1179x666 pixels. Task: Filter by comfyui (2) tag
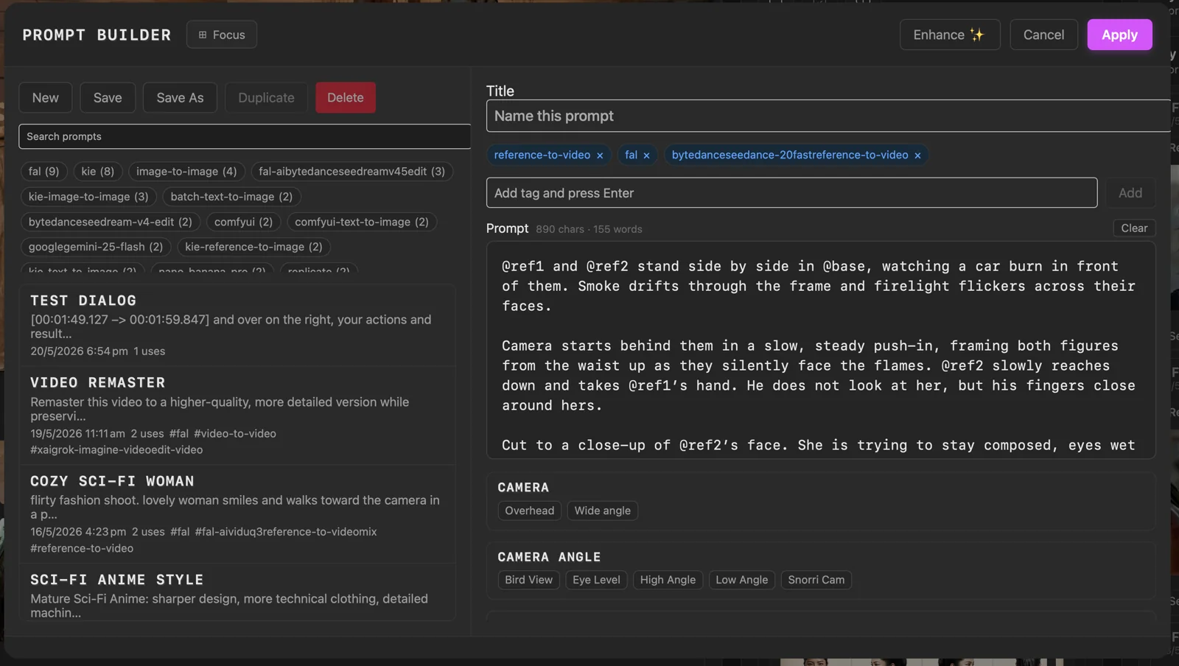243,222
